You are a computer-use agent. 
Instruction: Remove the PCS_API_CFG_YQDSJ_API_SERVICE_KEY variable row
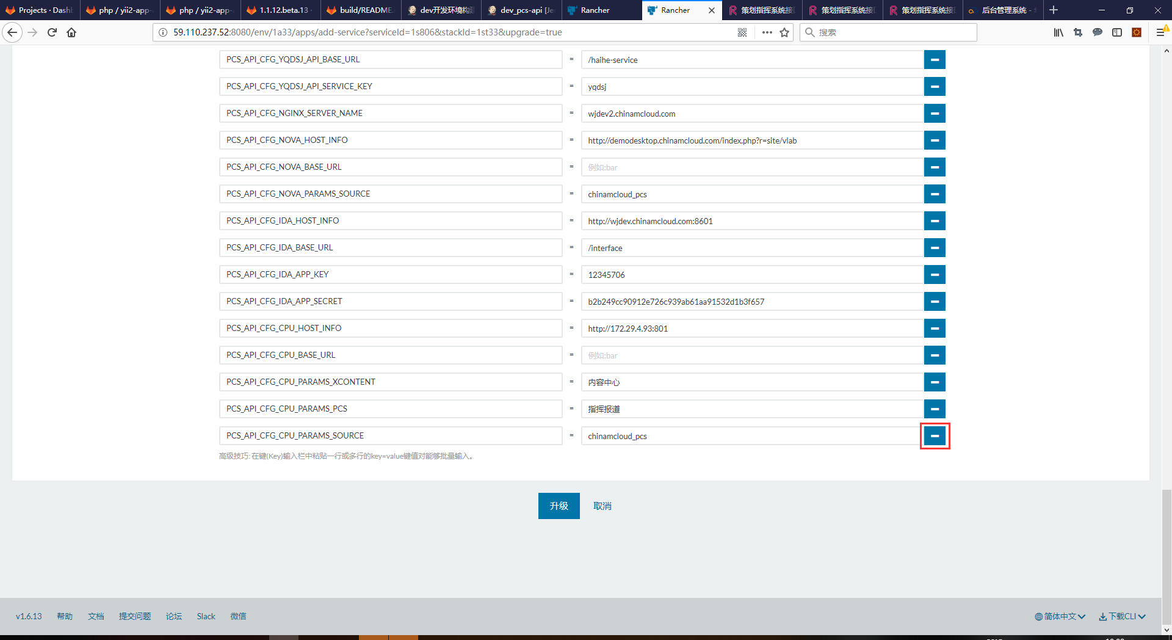click(x=935, y=87)
